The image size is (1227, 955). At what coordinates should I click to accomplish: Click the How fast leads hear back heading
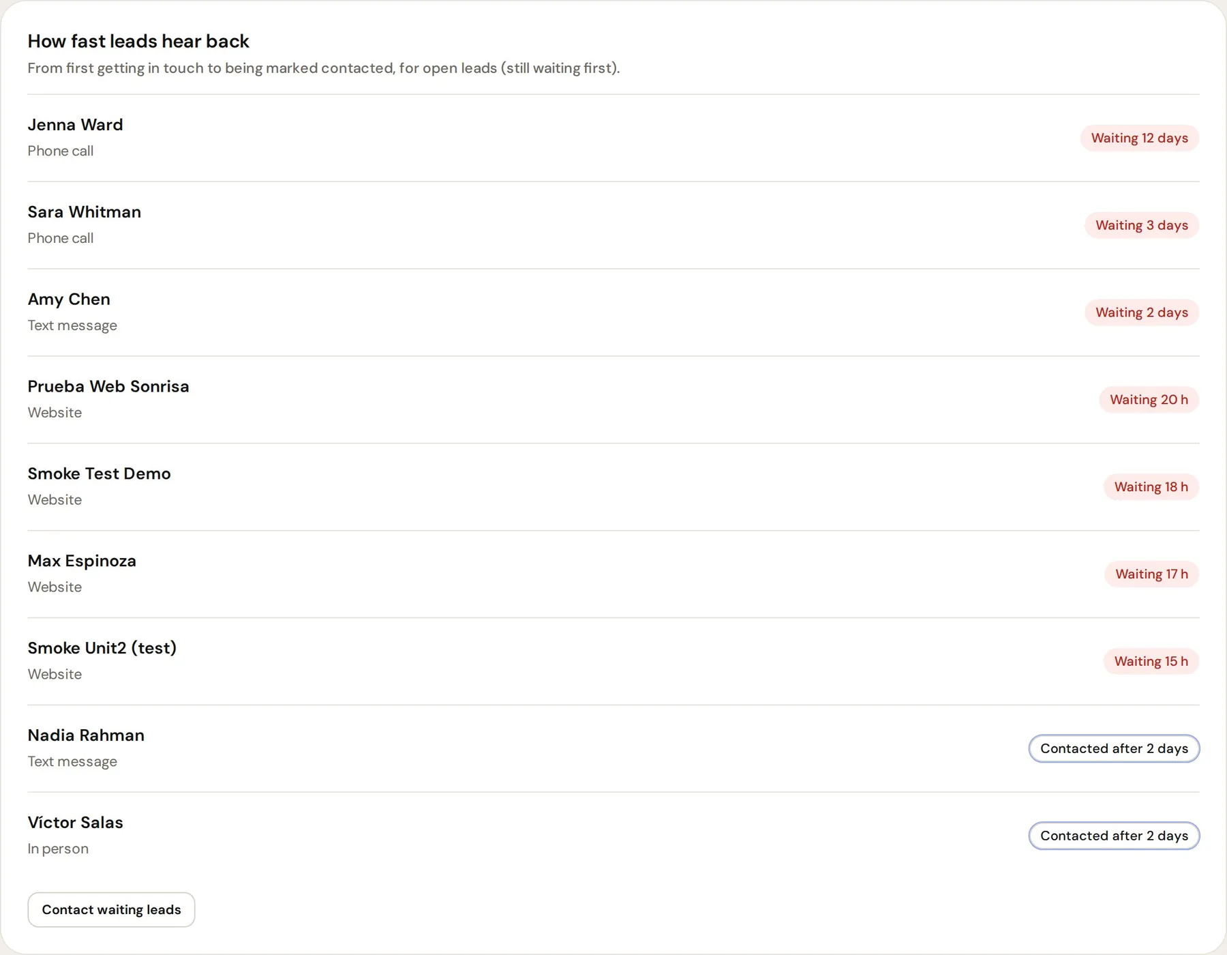tap(138, 42)
